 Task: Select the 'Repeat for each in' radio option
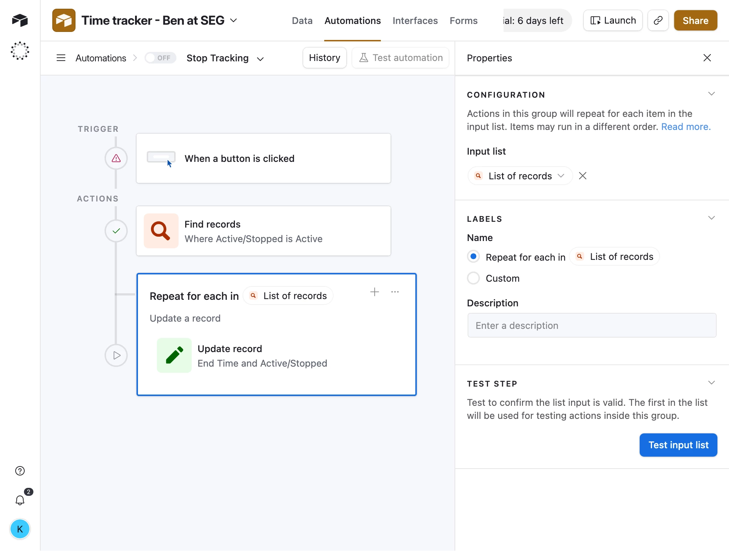(x=473, y=257)
